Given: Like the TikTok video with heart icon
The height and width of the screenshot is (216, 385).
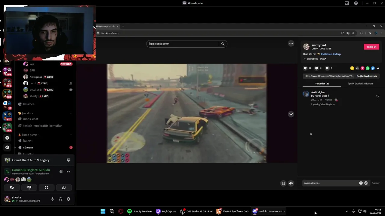Looking at the screenshot, I should coord(305,68).
